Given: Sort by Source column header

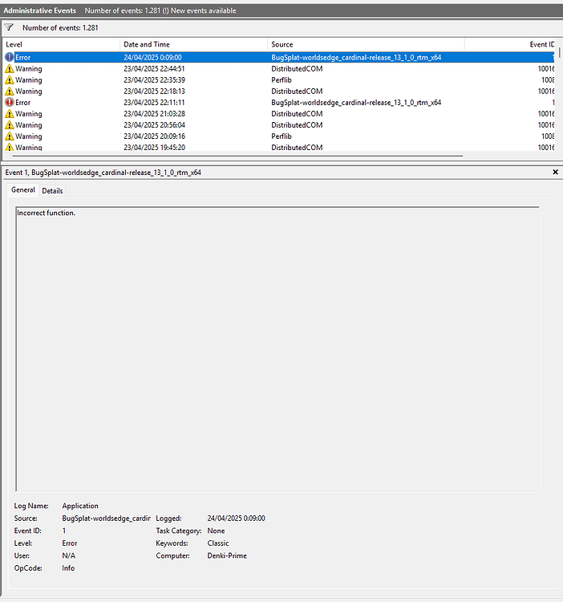Looking at the screenshot, I should click(366, 44).
